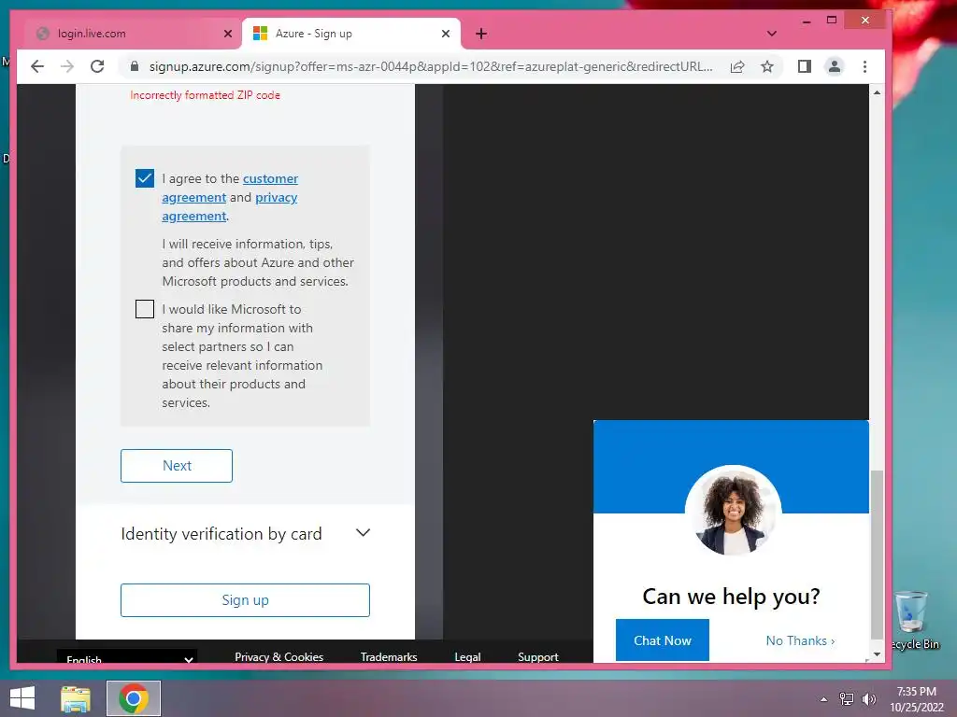Select the Azure - Sign up tab

click(x=351, y=34)
